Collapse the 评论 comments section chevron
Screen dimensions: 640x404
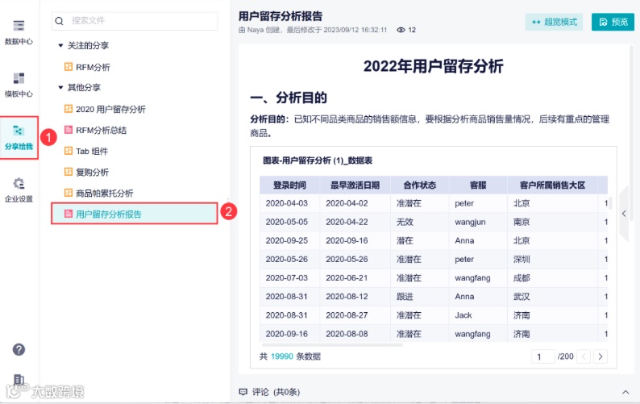625,392
